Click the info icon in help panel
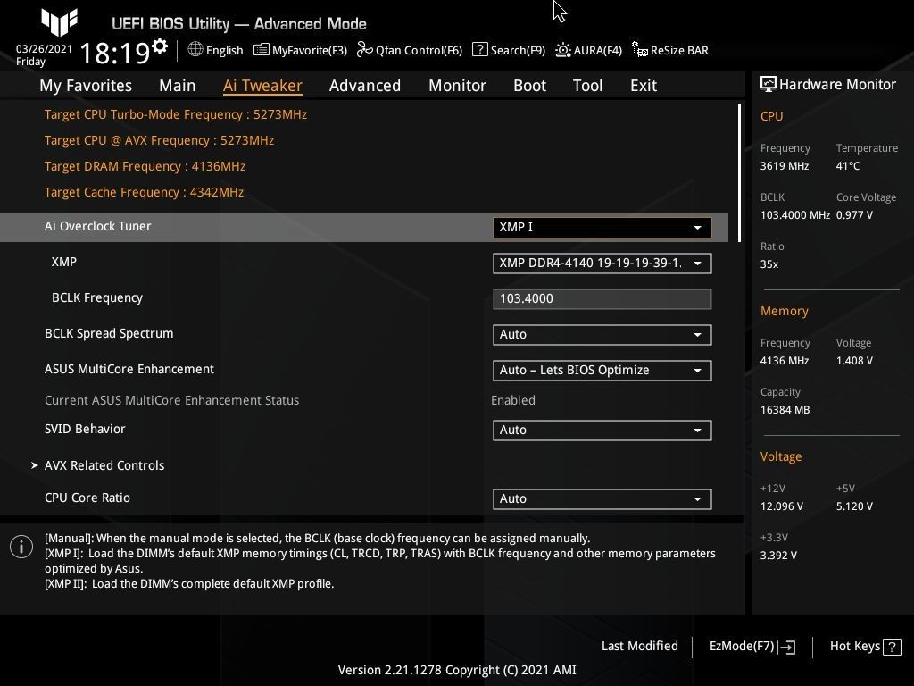The width and height of the screenshot is (914, 686). coord(21,547)
